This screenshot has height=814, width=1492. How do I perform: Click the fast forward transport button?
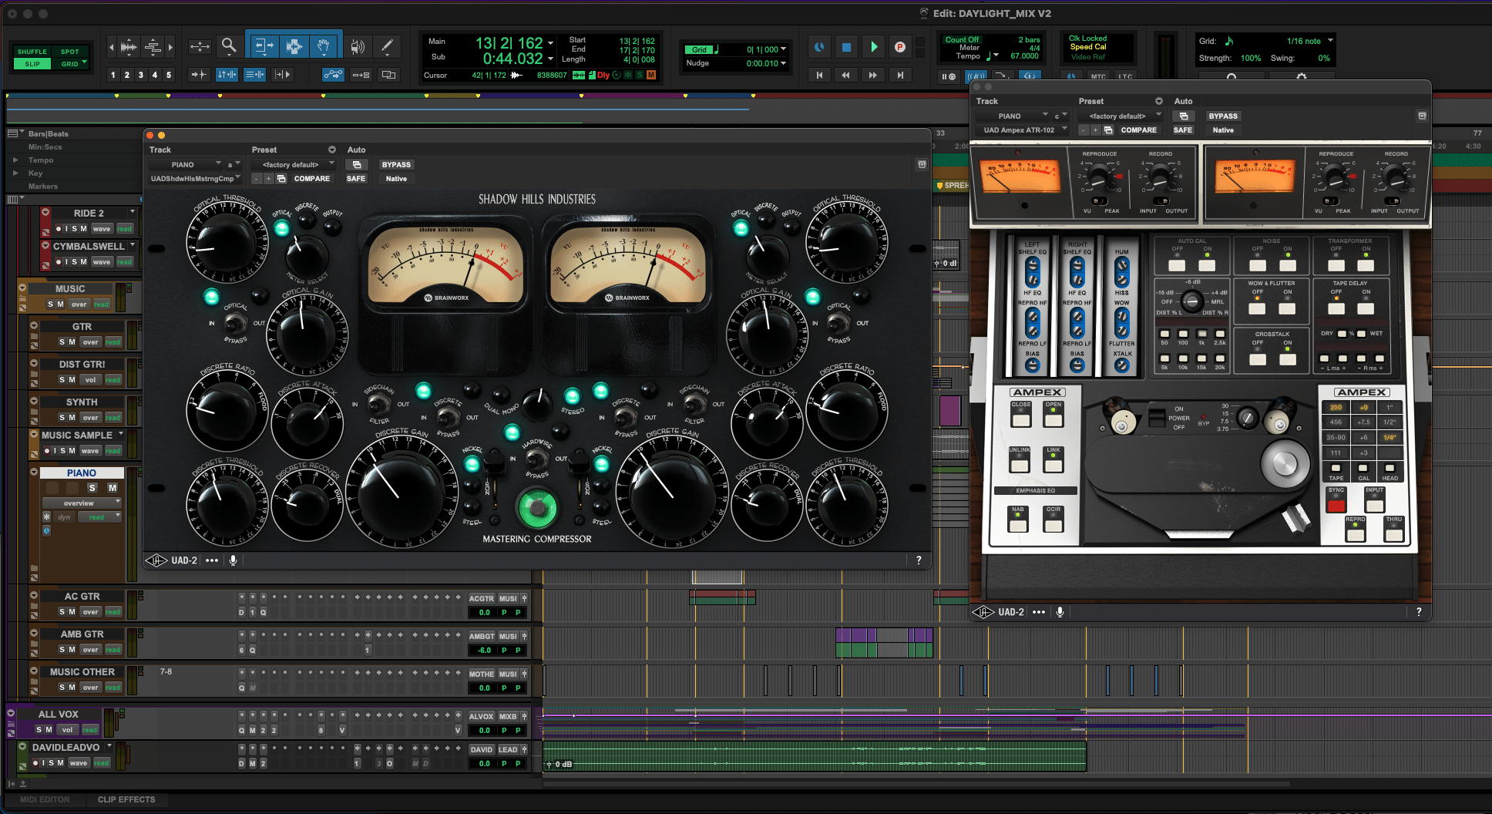tap(872, 75)
